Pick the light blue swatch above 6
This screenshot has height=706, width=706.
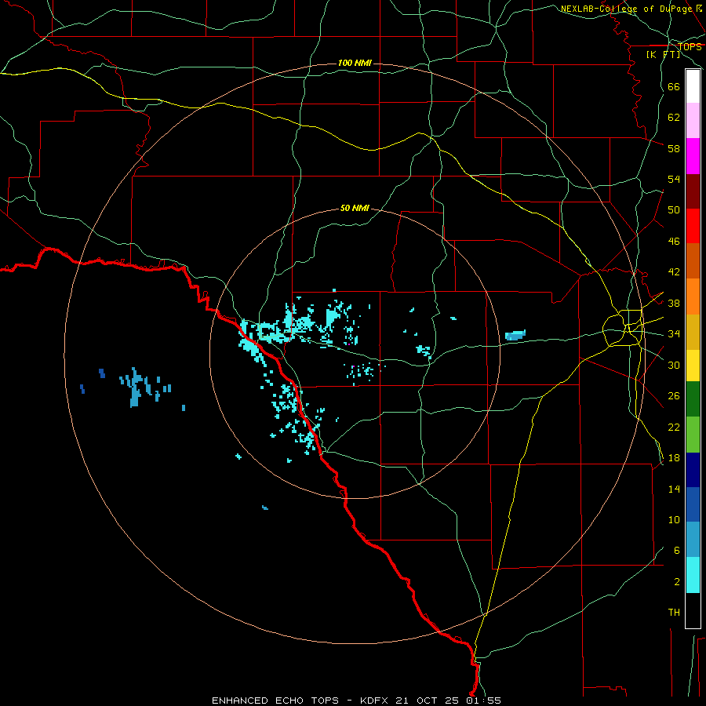click(x=693, y=539)
